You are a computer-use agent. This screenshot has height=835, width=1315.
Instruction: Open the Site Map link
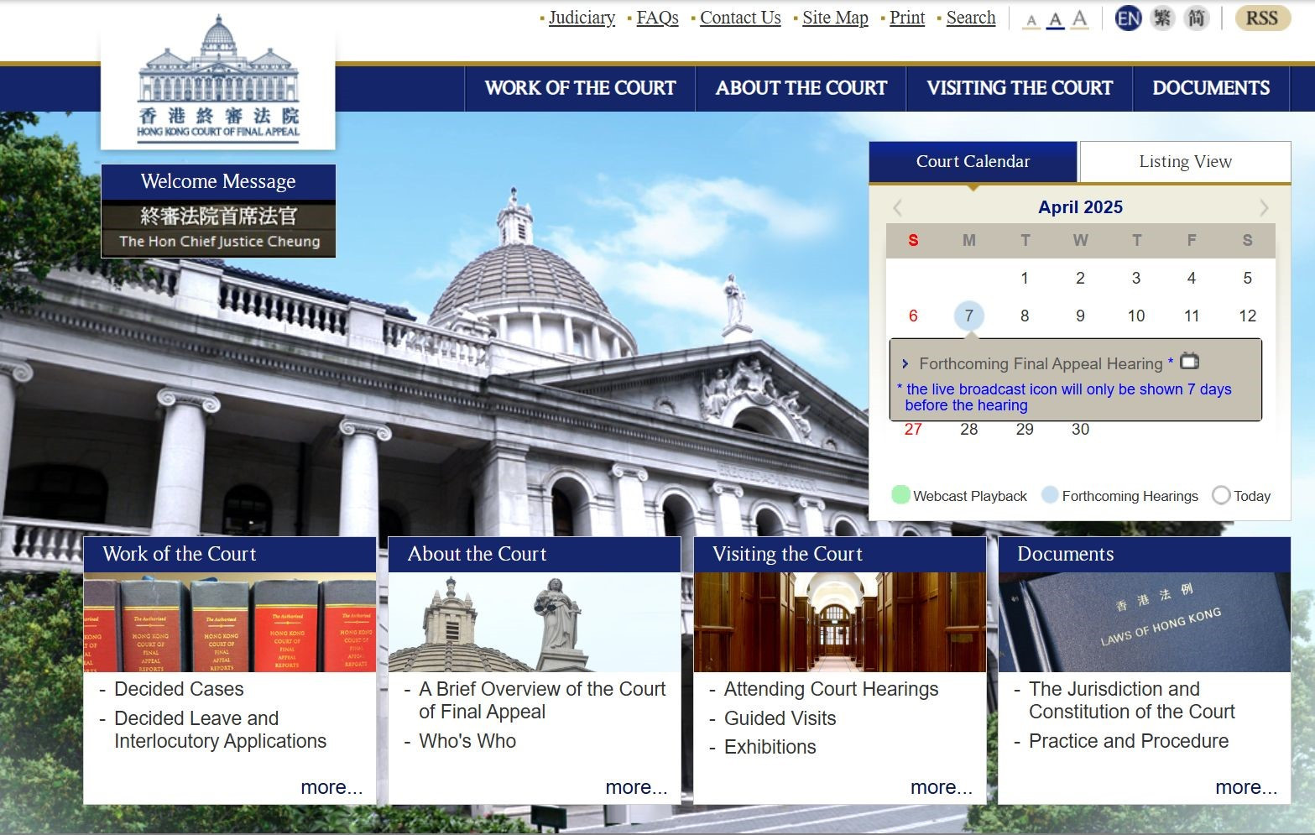[x=835, y=18]
